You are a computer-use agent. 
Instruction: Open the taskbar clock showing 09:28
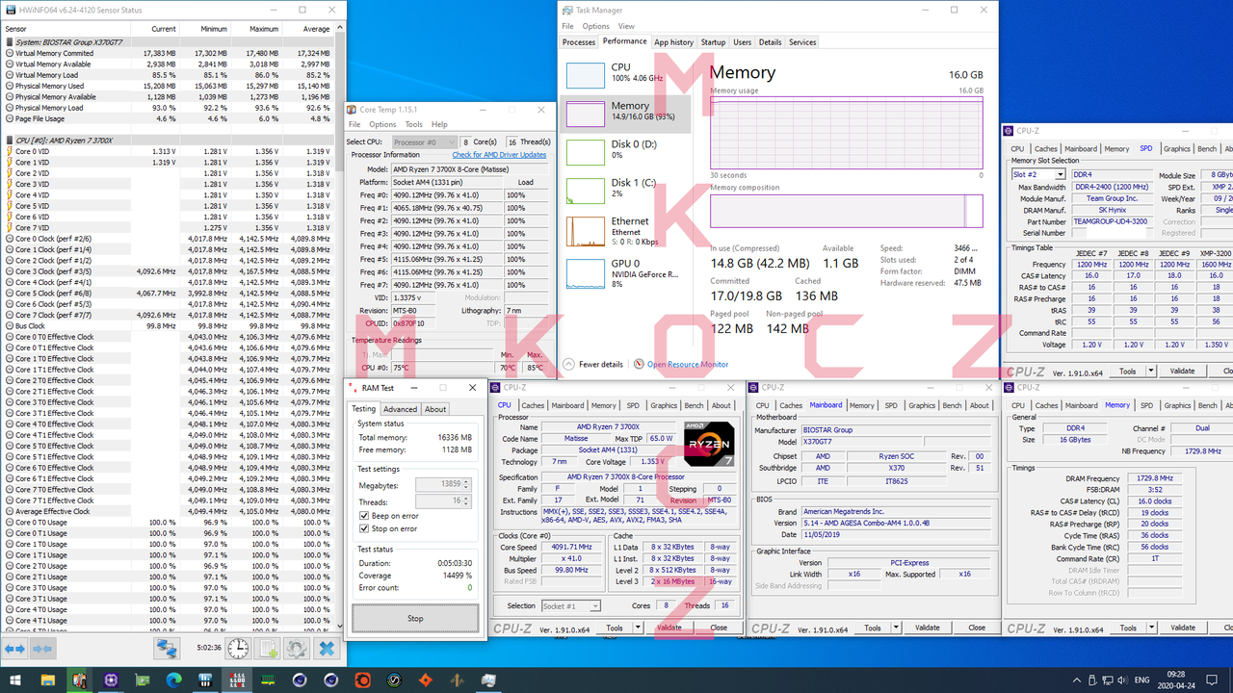coord(1178,680)
